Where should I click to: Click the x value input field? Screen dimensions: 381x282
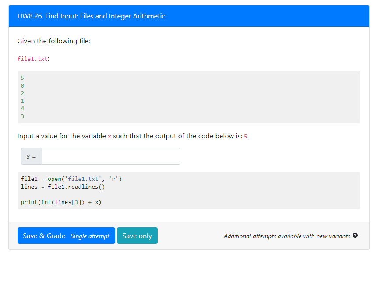point(111,156)
